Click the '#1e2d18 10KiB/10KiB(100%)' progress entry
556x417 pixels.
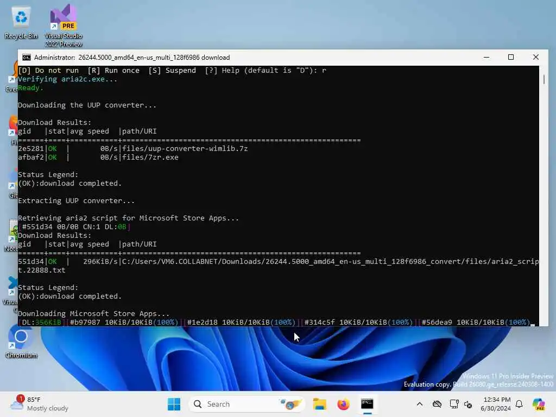coord(241,323)
